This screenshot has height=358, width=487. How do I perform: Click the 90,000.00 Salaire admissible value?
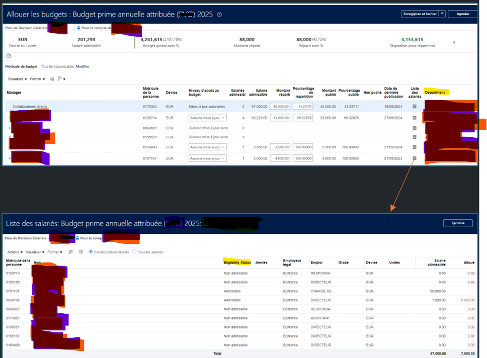pos(438,291)
